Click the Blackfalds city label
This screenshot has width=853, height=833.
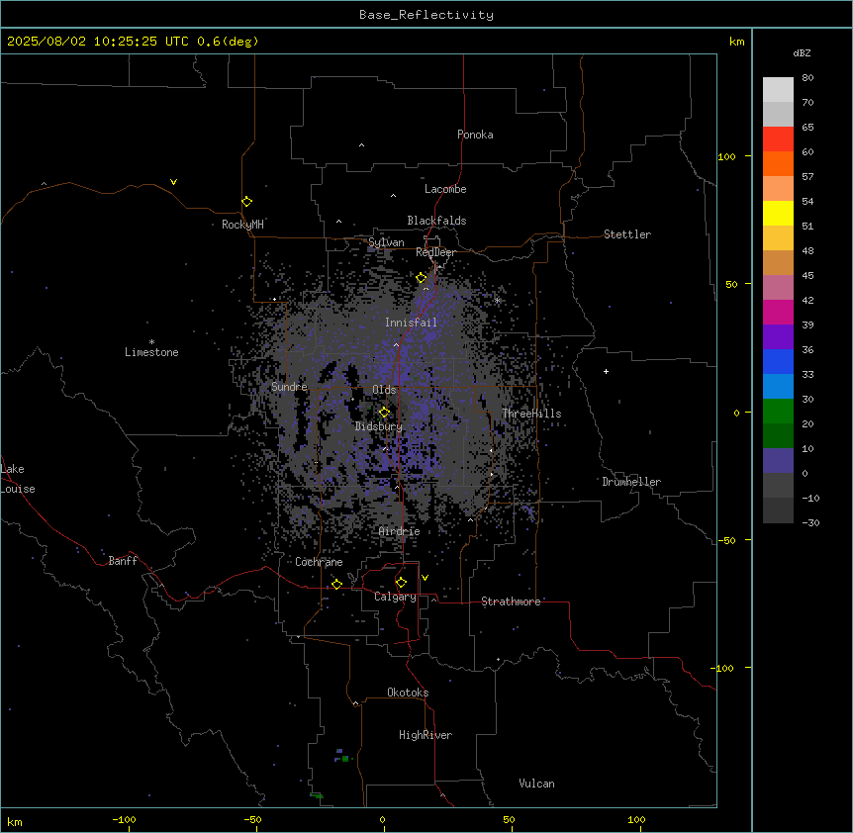(x=436, y=221)
